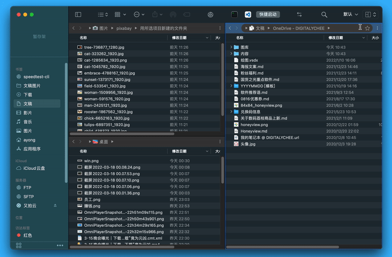The image size is (392, 257).
Task: Open the search magnifier icon
Action: click(324, 15)
